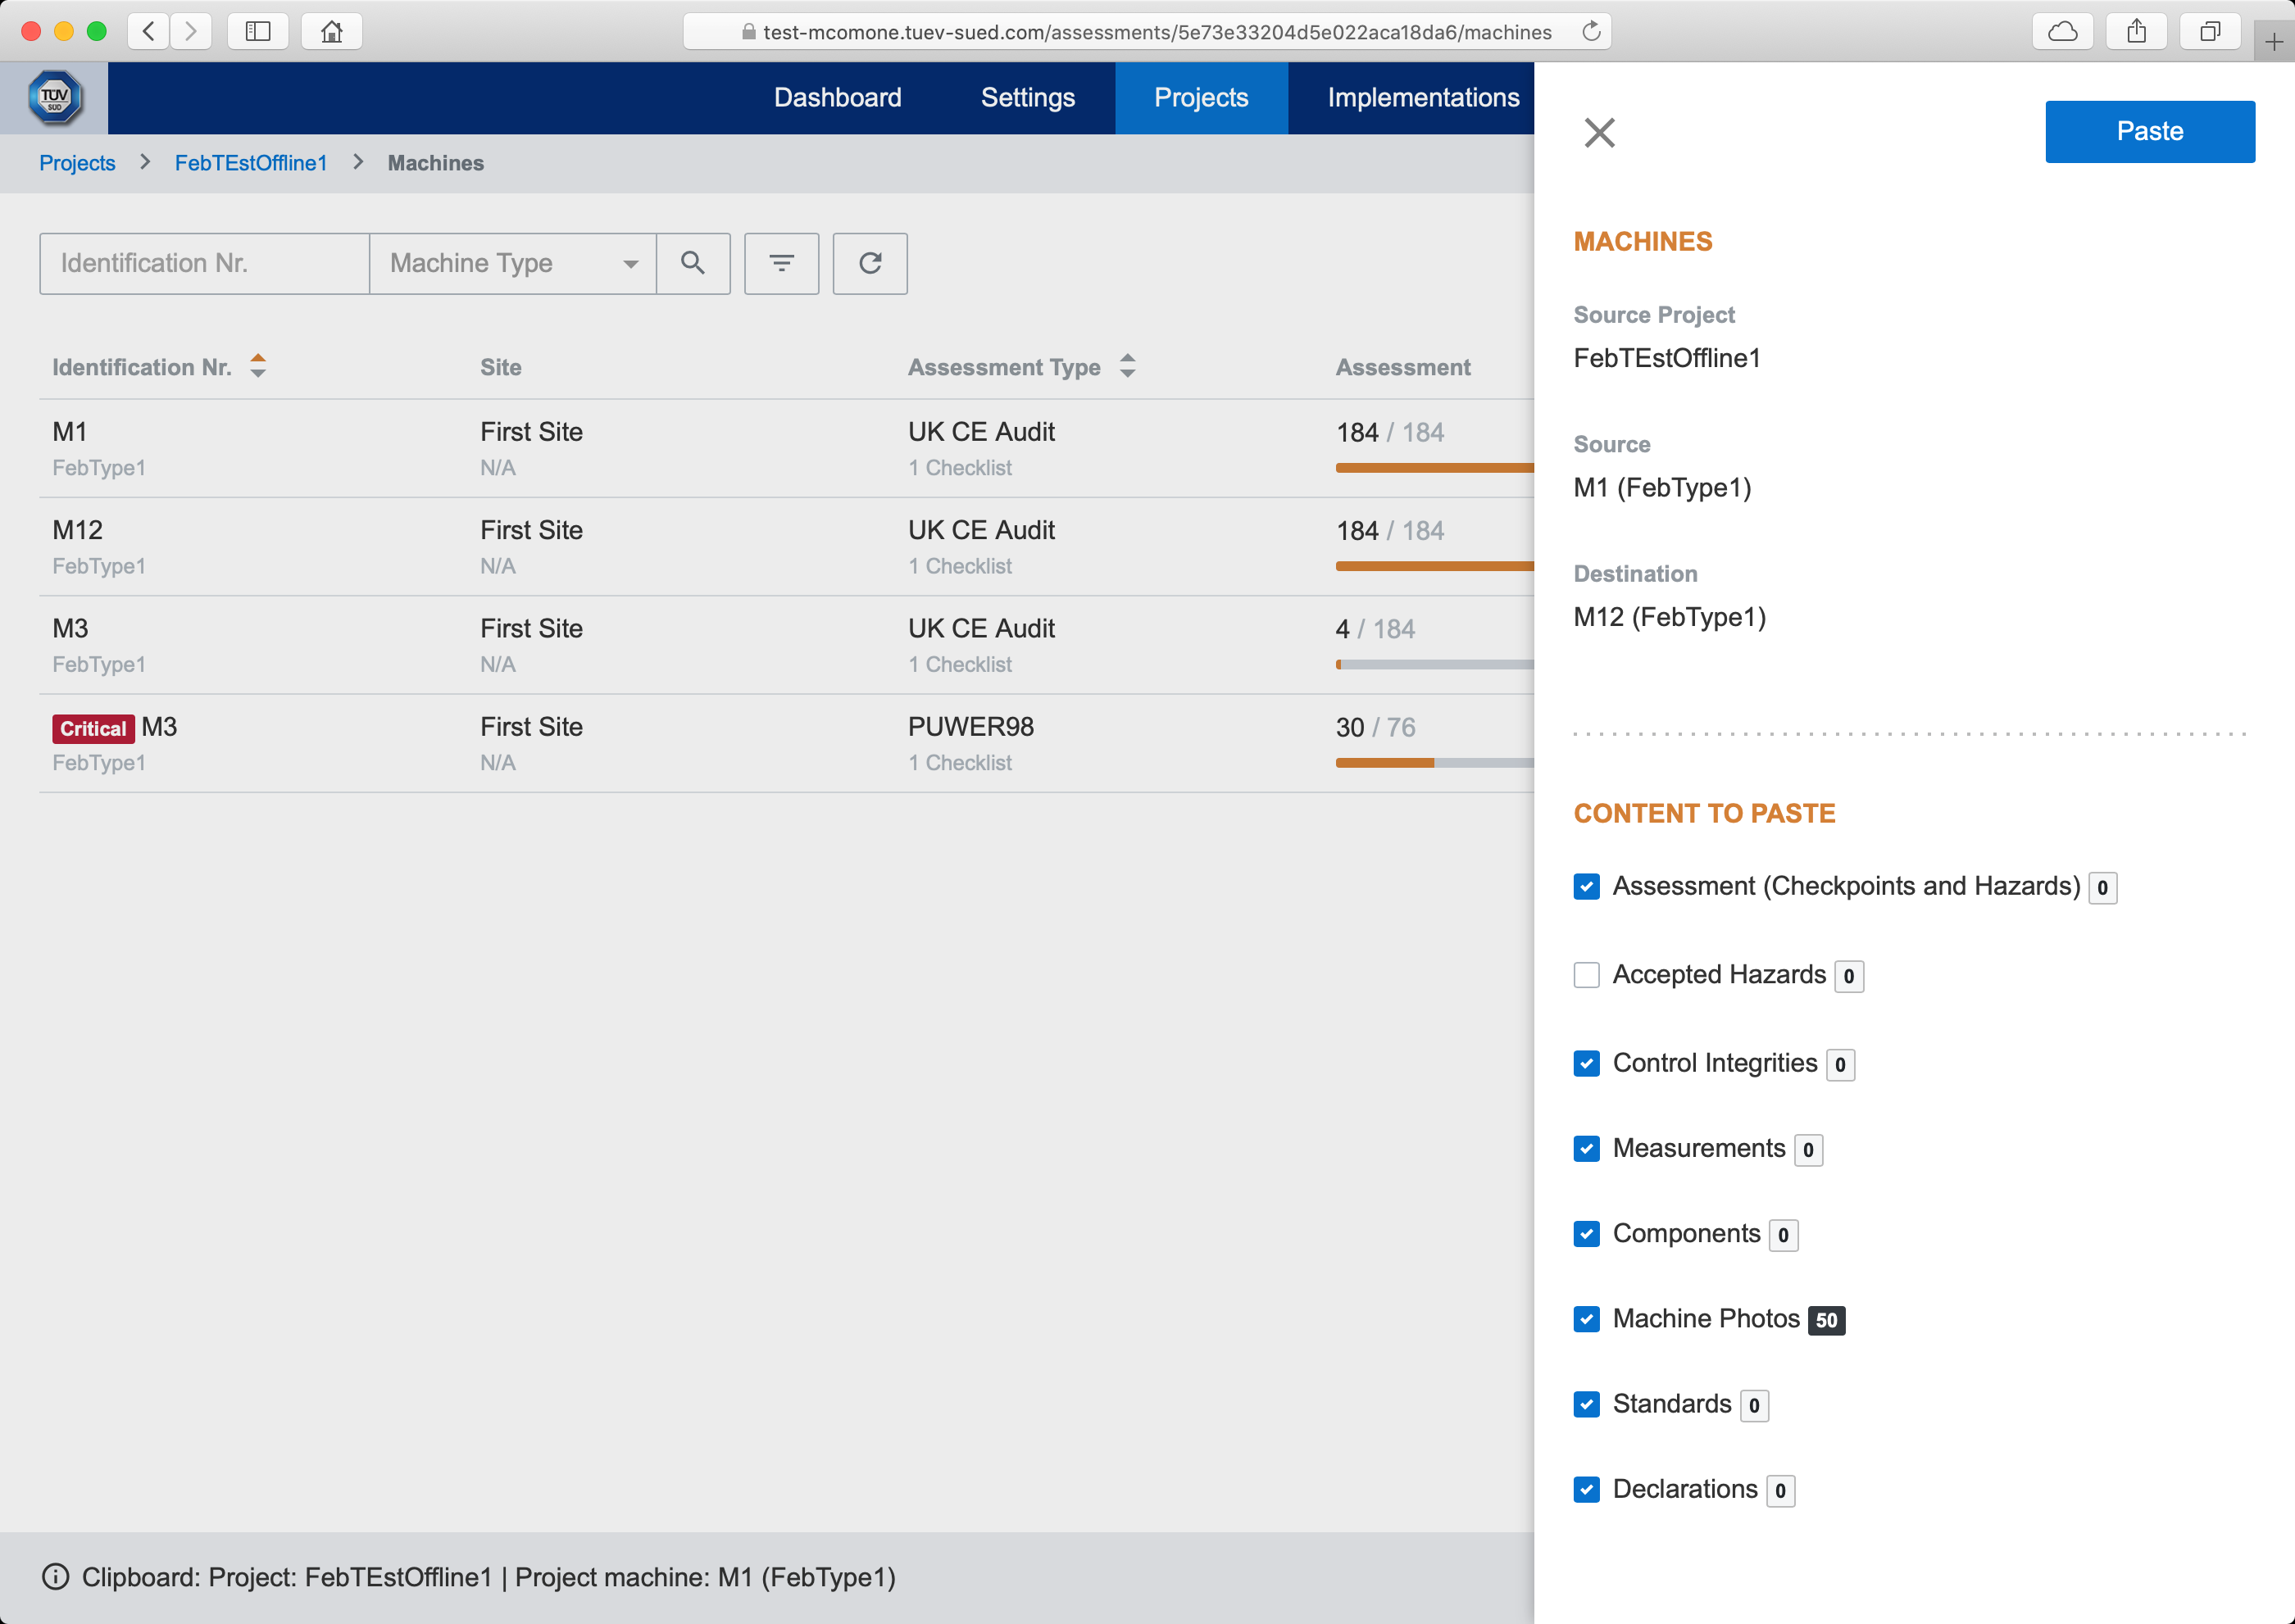Viewport: 2295px width, 1624px height.
Task: Uncheck Assessment (Checkpoints and Hazards)
Action: [x=1586, y=886]
